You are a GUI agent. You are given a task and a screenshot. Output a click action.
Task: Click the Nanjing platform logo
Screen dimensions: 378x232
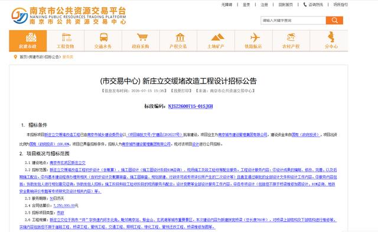pyautogui.click(x=69, y=15)
